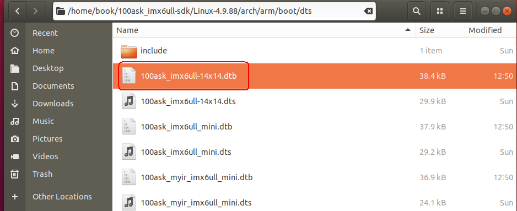Select 100ask_imx6ull_mini.dtb binary file icon

pyautogui.click(x=128, y=127)
